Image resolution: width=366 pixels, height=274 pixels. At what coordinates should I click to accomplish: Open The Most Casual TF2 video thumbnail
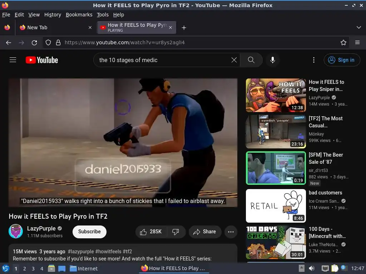pos(276,132)
